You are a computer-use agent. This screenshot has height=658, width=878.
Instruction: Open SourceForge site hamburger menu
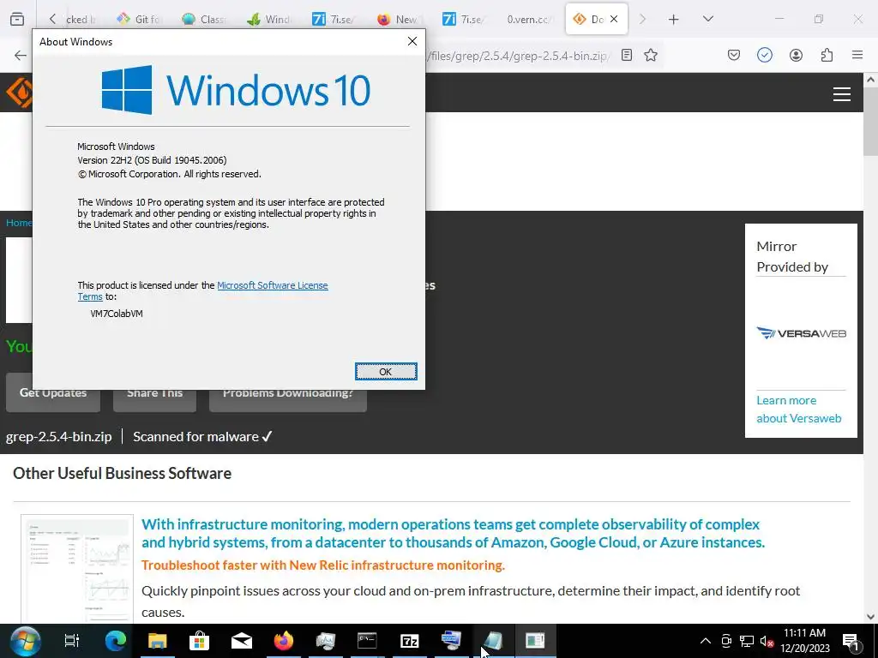(842, 94)
